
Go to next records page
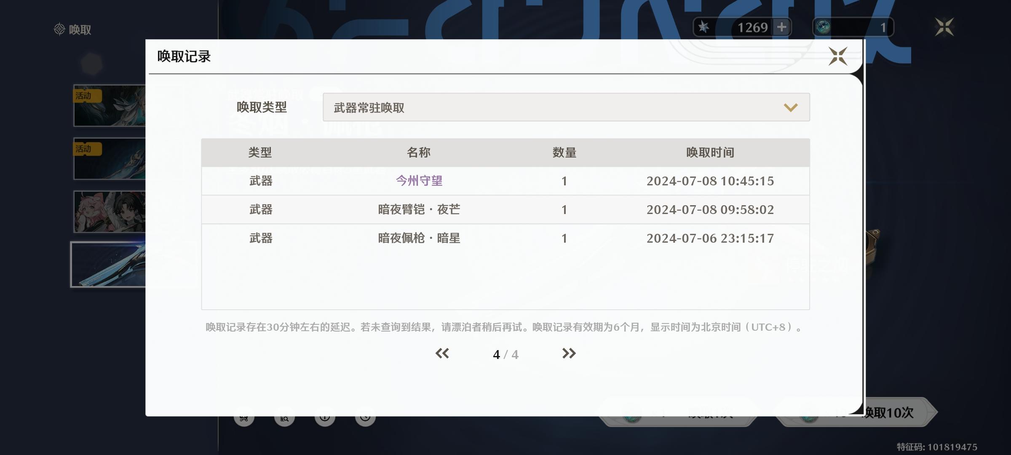pos(569,353)
